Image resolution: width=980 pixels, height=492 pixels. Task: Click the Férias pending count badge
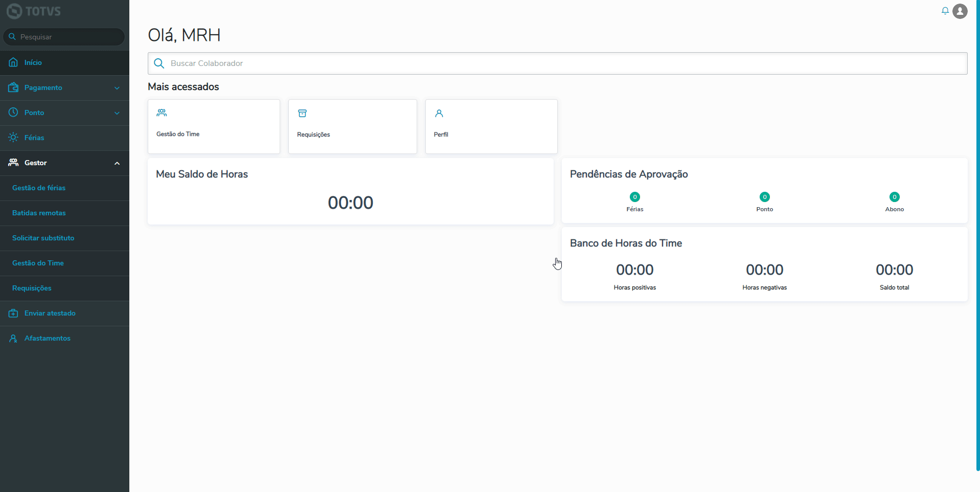(635, 197)
